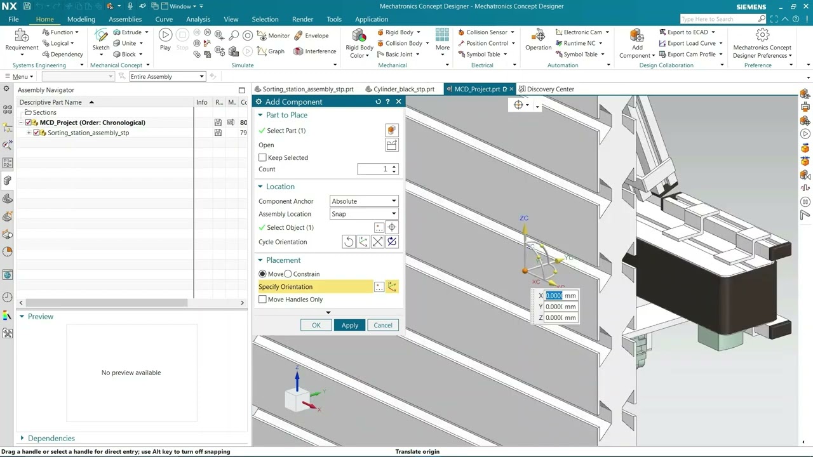
Task: Select the Move radio button
Action: pos(262,274)
